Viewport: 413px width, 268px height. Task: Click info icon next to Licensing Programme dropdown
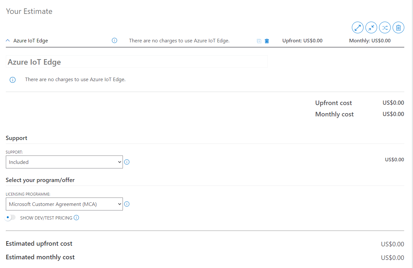click(x=127, y=204)
